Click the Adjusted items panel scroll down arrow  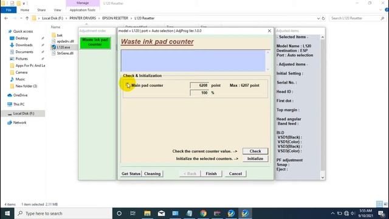pos(323,177)
